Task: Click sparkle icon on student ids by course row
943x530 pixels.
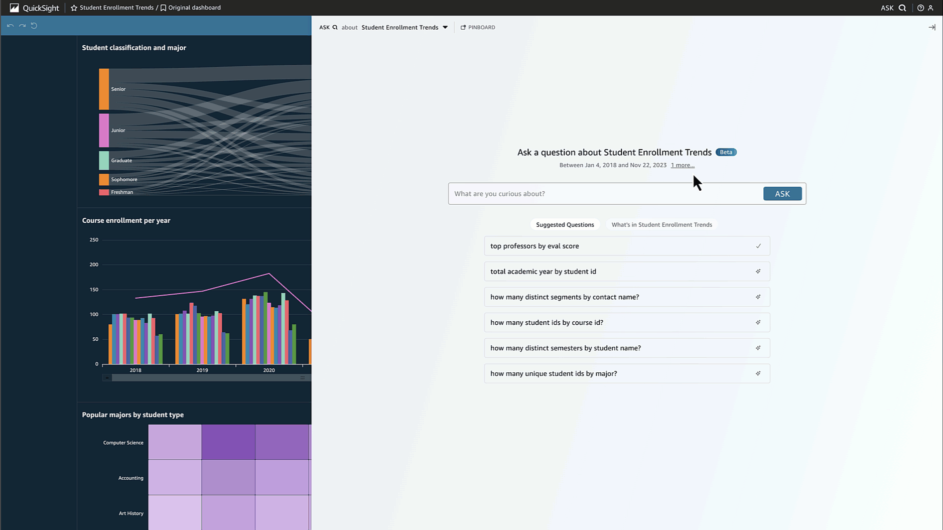Action: tap(758, 323)
